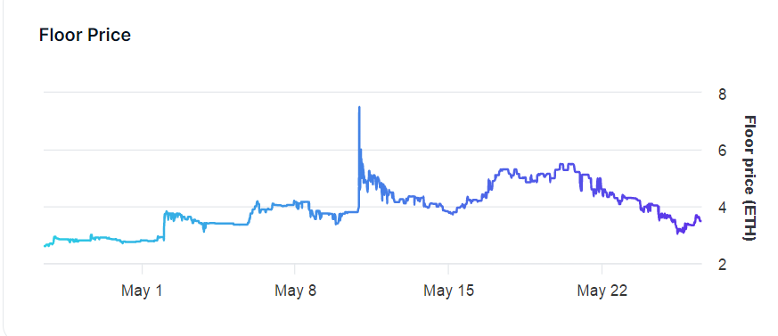Image resolution: width=778 pixels, height=336 pixels.
Task: Click the 8 value on y-axis
Action: click(x=723, y=94)
